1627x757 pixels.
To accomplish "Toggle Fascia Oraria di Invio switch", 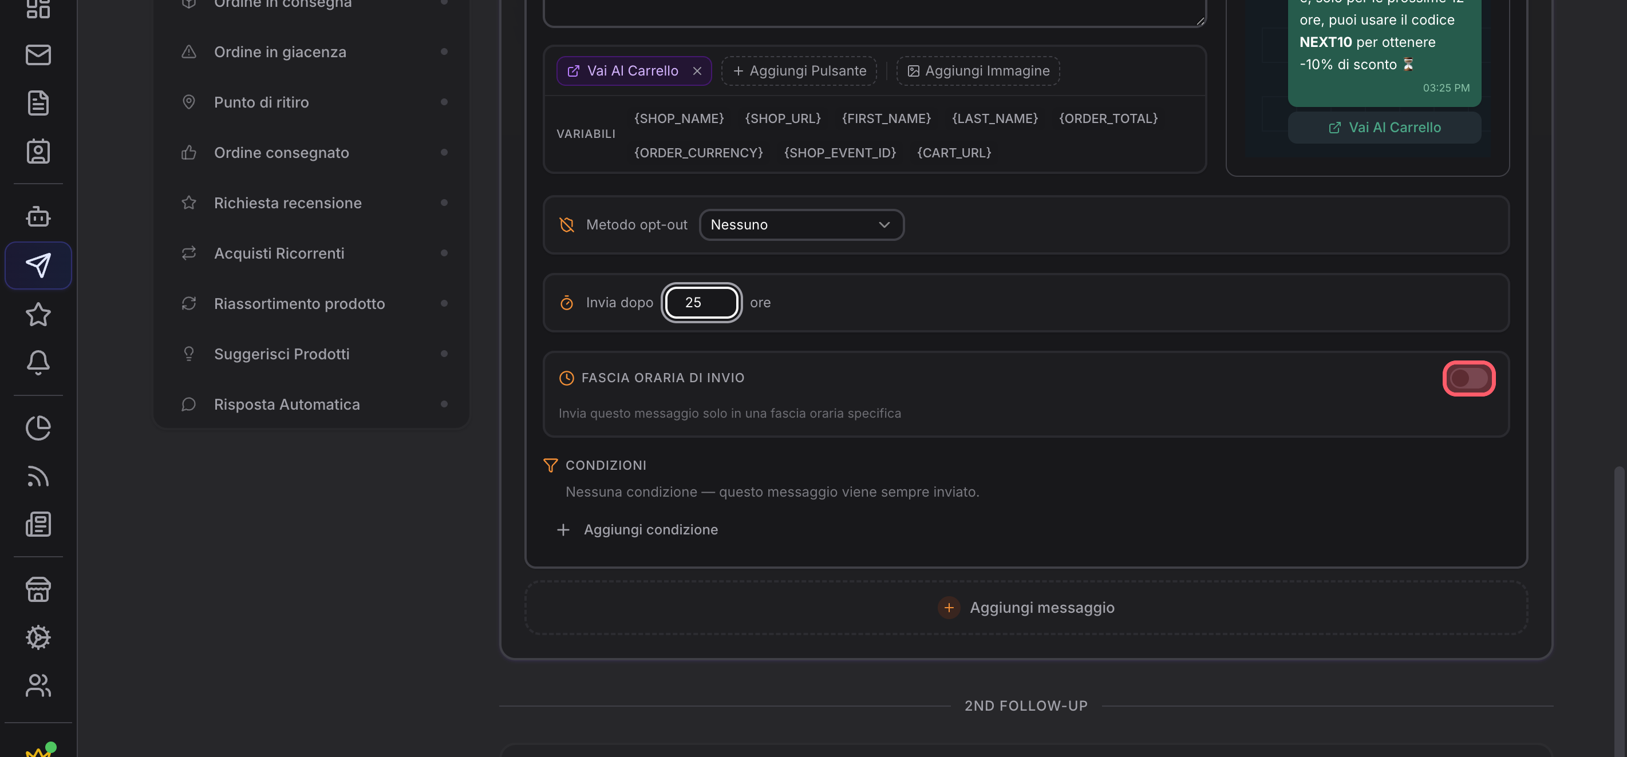I will point(1468,378).
